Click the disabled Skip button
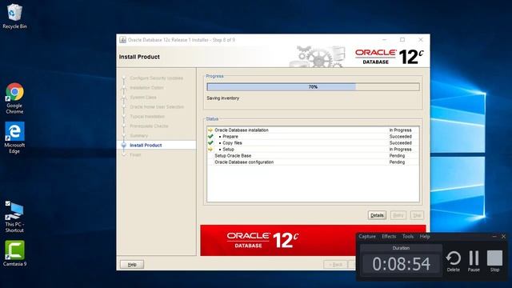Screen dimensions: 512x288 (417, 215)
